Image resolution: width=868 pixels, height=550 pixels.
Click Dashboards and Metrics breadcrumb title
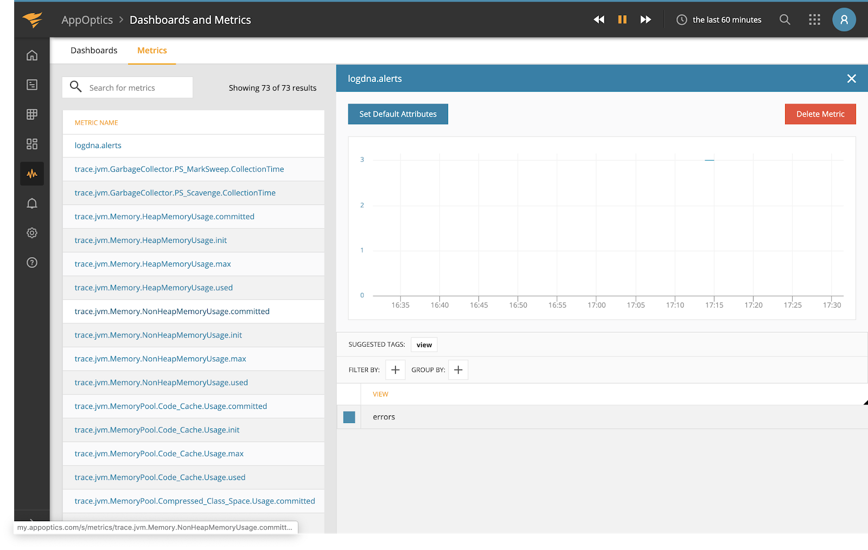tap(190, 20)
